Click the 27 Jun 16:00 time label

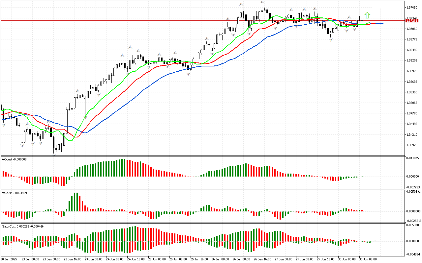click(326, 259)
